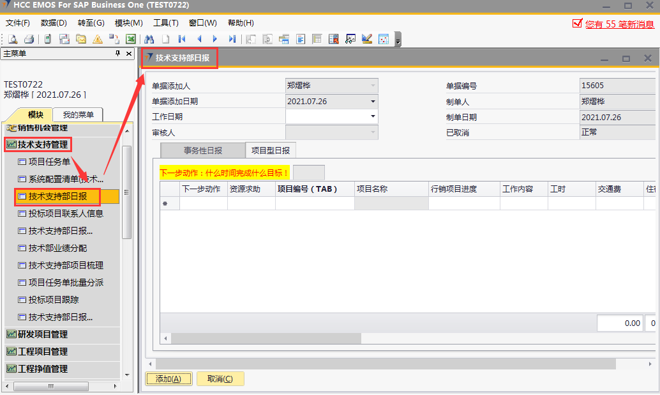This screenshot has width=660, height=395.
Task: Open the 工具(T) menu
Action: point(165,23)
